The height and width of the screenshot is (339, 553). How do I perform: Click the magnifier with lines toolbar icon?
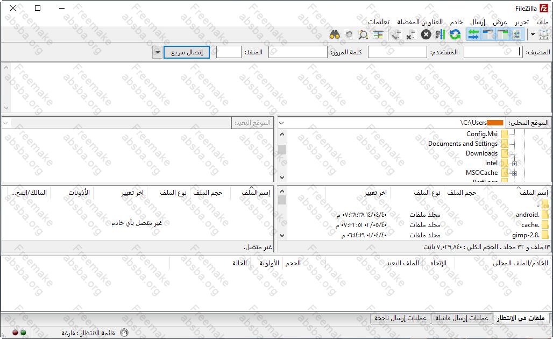363,34
